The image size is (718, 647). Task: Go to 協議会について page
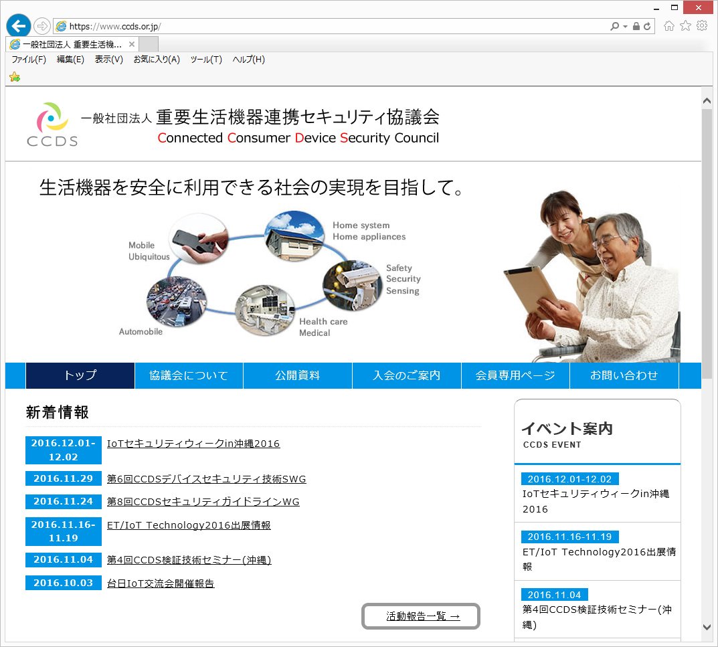[x=189, y=375]
